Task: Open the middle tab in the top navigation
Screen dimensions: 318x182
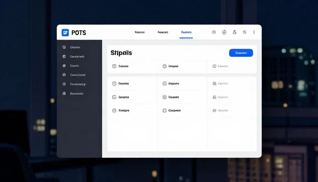Action: tap(163, 32)
